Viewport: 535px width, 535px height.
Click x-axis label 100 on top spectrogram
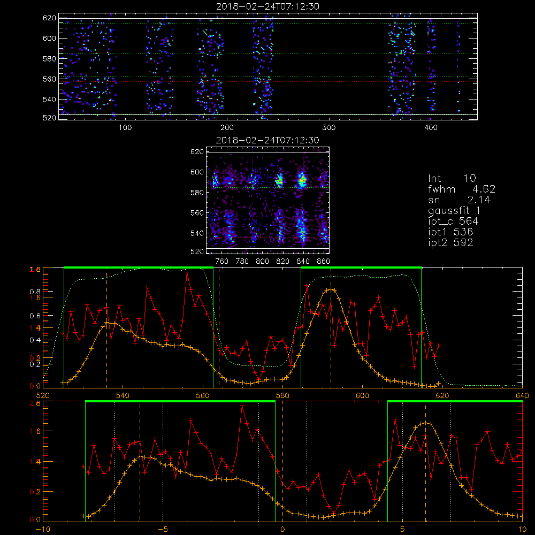(x=125, y=128)
